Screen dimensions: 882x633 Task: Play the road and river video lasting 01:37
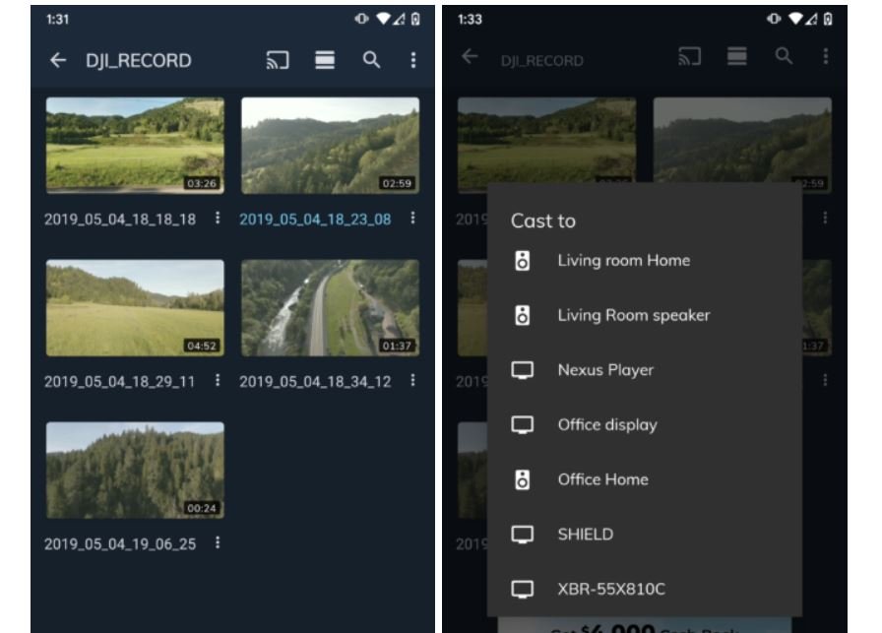tap(330, 308)
